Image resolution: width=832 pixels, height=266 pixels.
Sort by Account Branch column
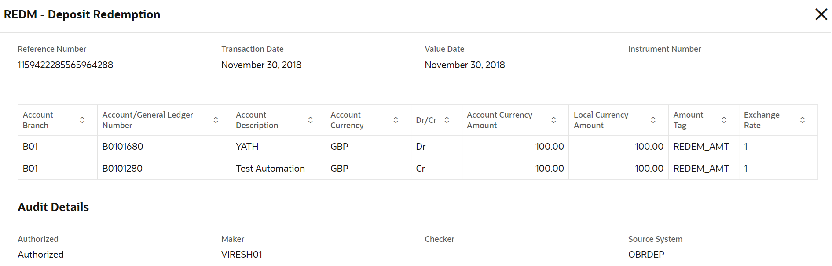[x=82, y=120]
